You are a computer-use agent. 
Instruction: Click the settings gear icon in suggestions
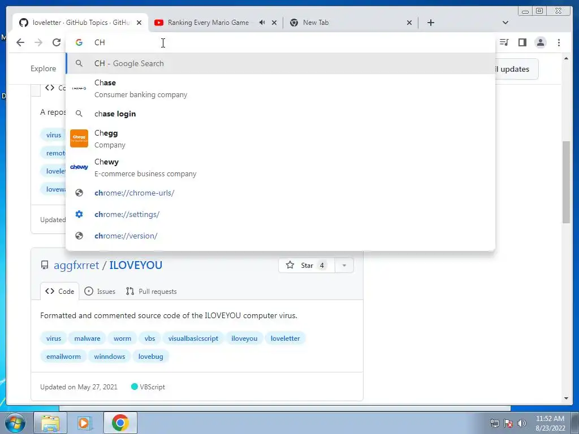coord(79,214)
